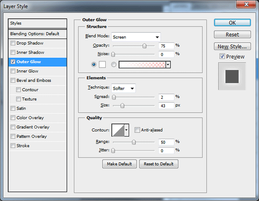Viewport: 259px width, 201px height.
Task: Enable the Drop Shadow checkbox
Action: (x=13, y=43)
